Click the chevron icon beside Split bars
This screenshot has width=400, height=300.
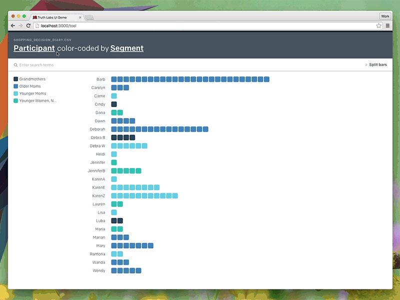[x=366, y=65]
